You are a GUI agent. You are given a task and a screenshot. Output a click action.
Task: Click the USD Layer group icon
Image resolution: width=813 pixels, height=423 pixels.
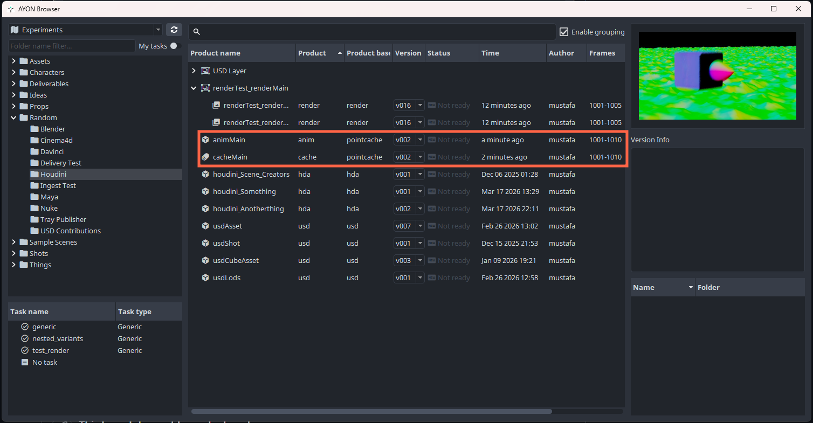pyautogui.click(x=205, y=71)
